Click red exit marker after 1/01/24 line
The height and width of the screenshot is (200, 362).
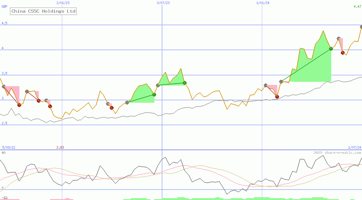(x=277, y=97)
